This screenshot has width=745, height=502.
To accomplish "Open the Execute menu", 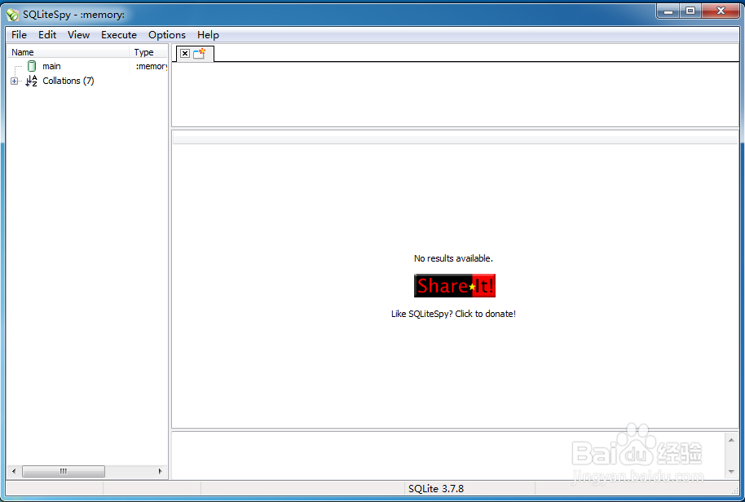I will pos(119,35).
